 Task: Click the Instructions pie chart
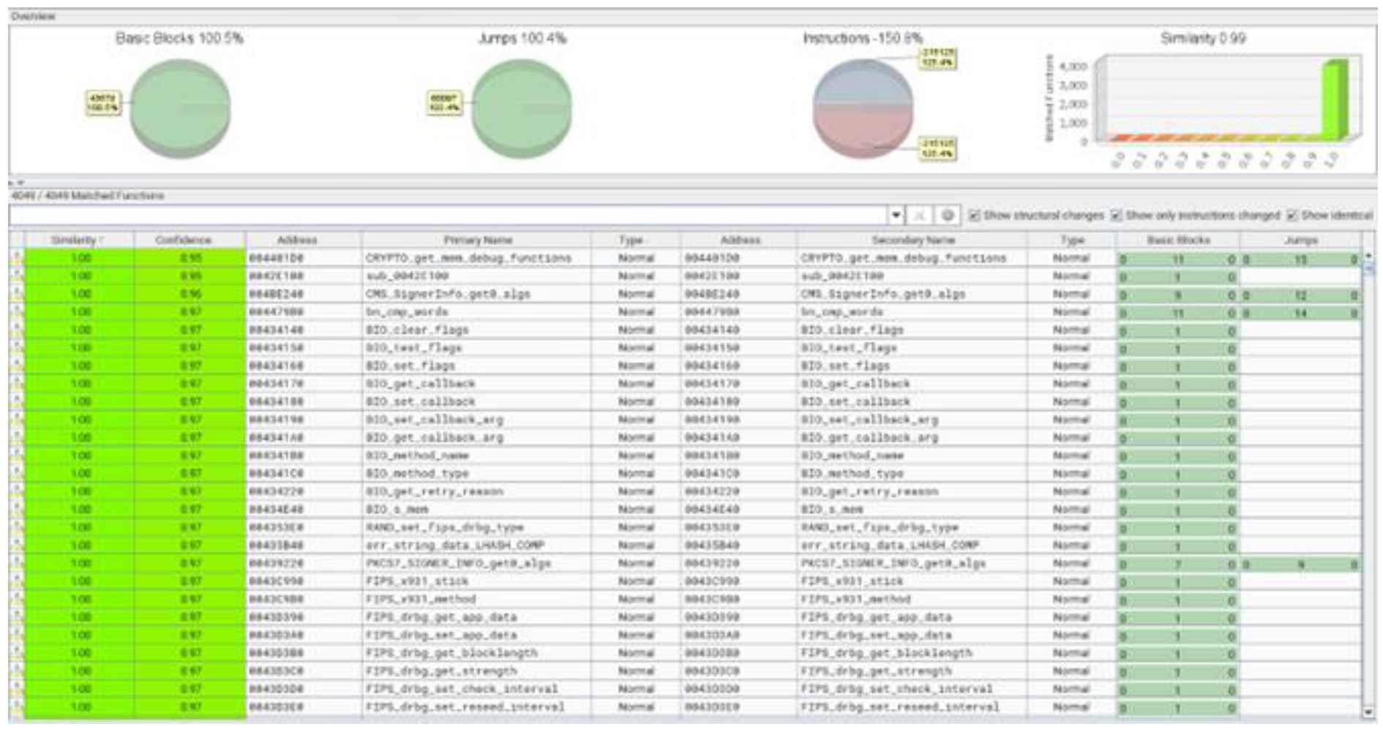point(863,108)
